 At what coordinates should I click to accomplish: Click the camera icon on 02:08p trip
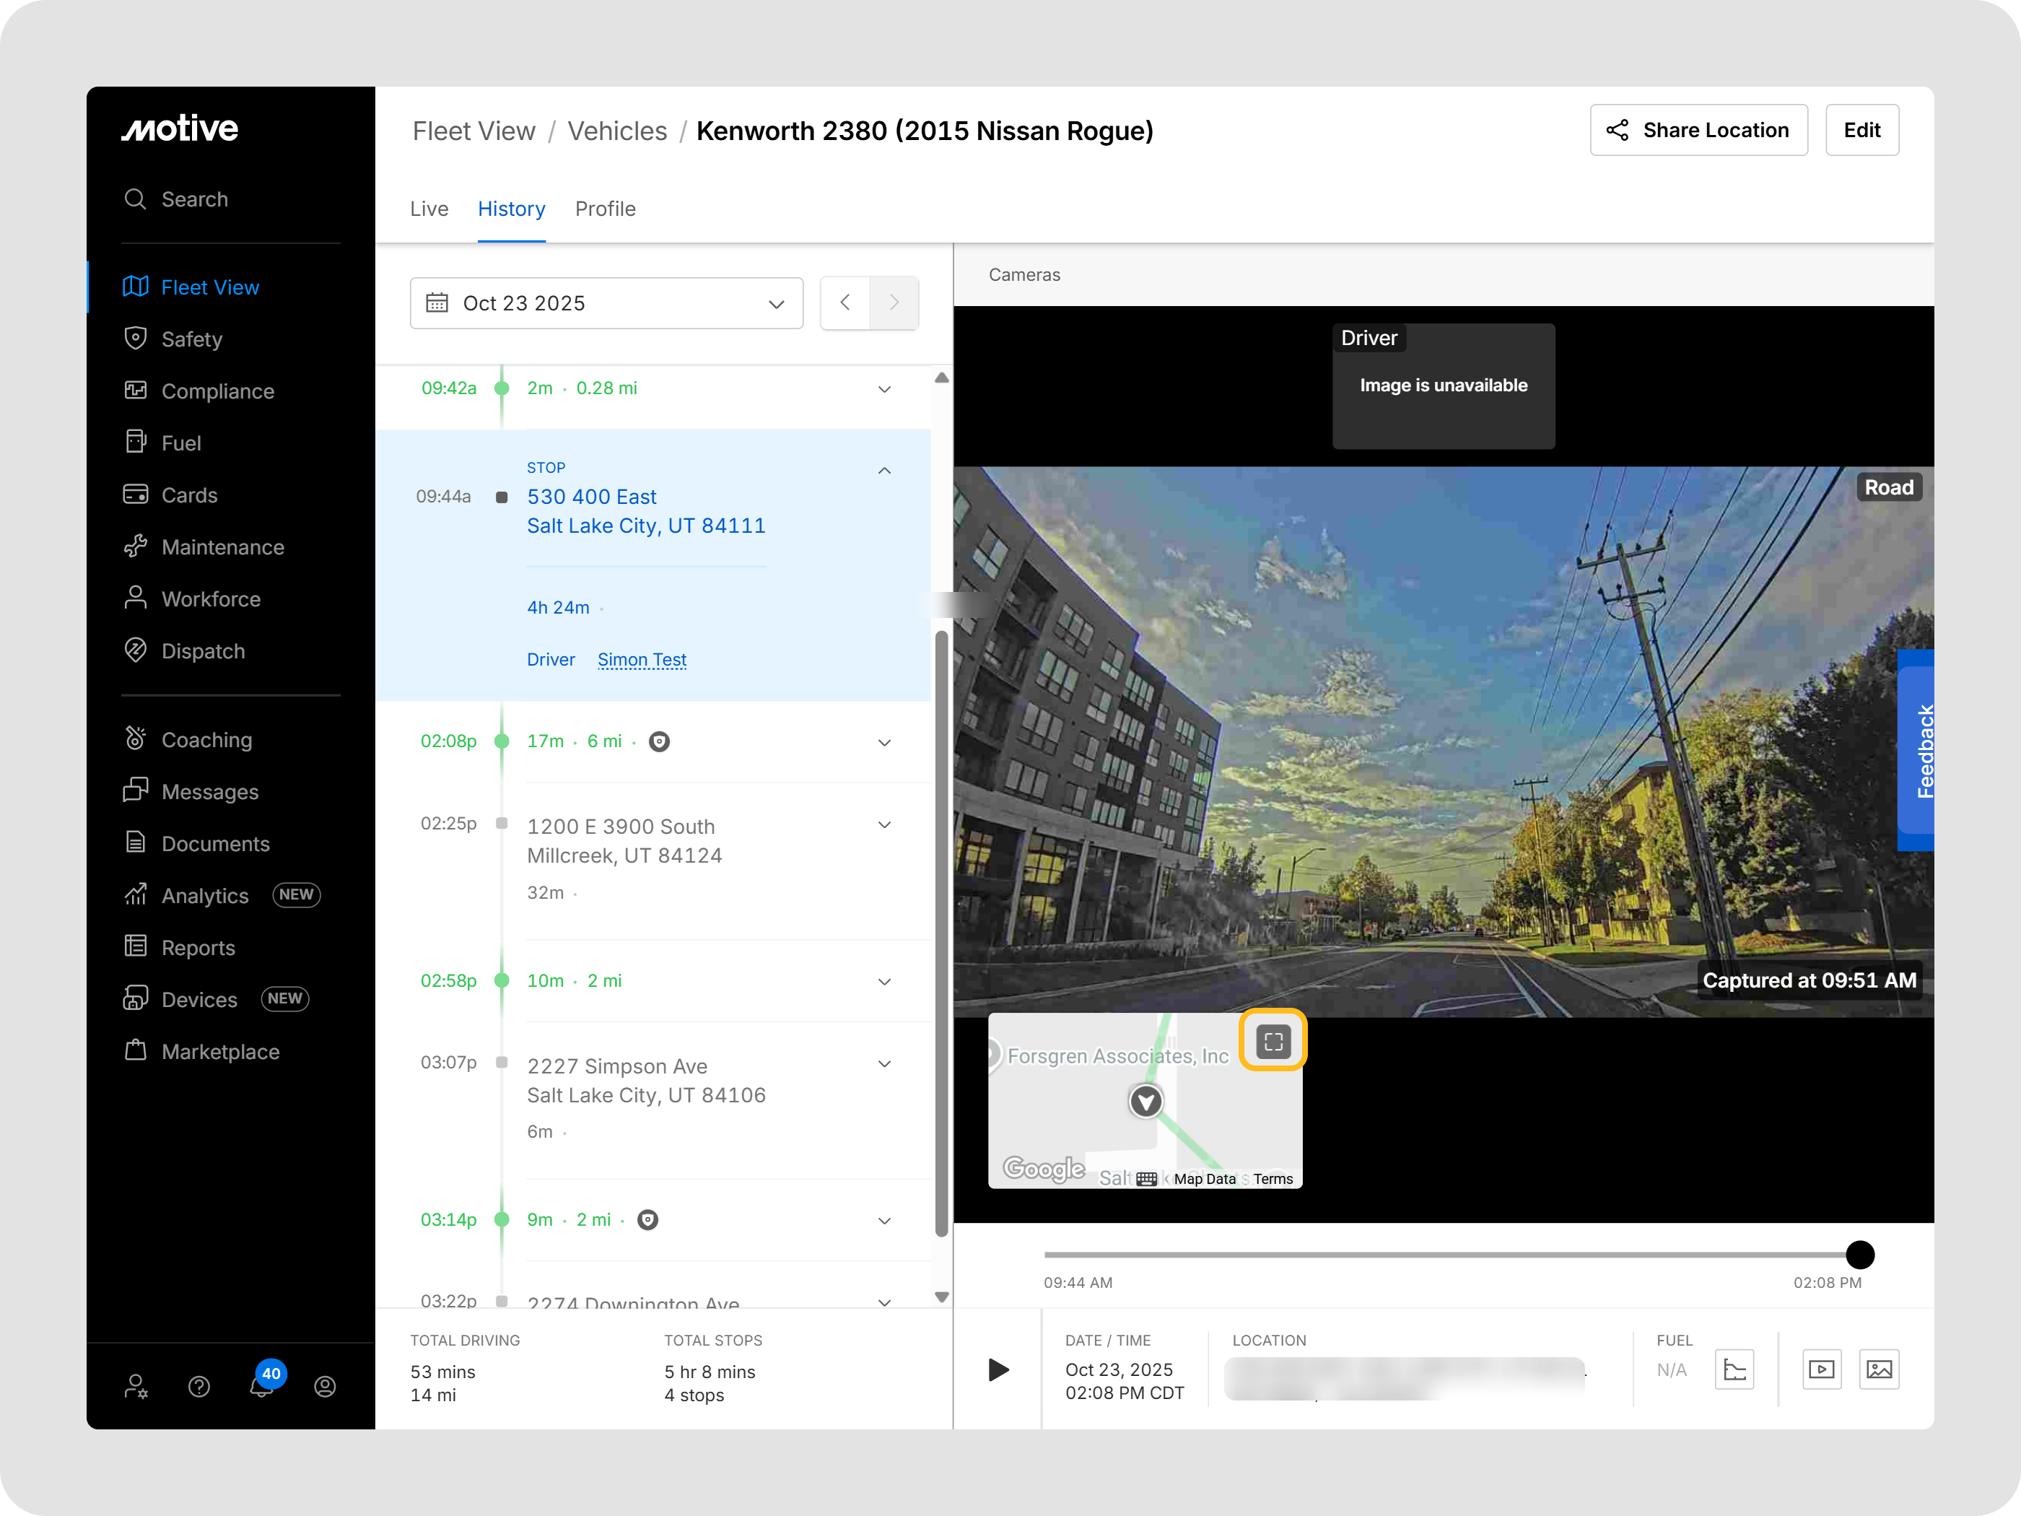(x=659, y=741)
